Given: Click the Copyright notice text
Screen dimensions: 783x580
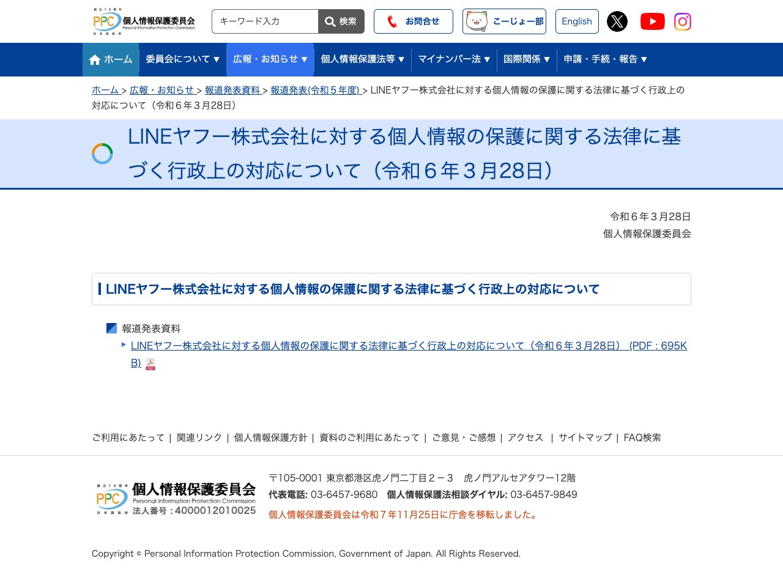Looking at the screenshot, I should [306, 554].
